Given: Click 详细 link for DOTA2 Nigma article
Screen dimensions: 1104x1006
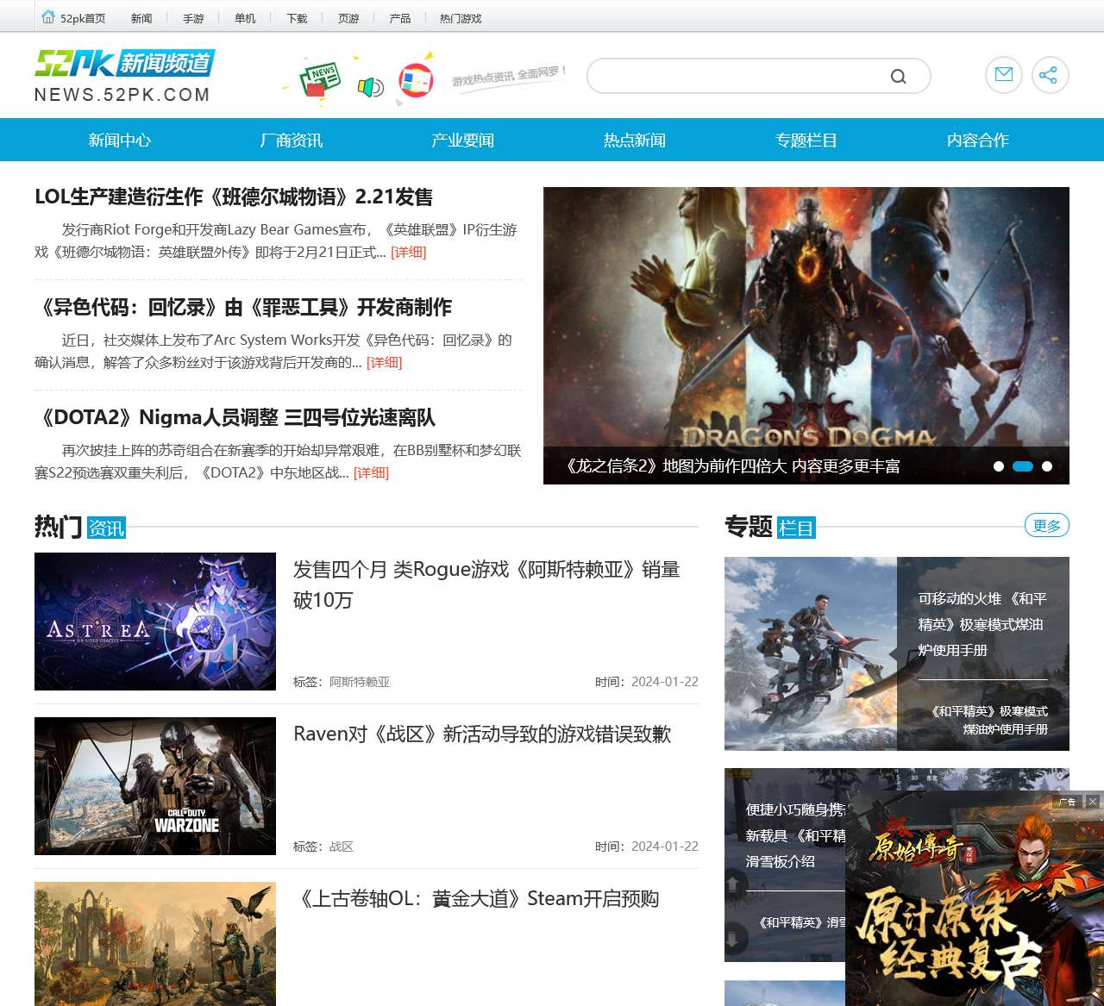Looking at the screenshot, I should click(371, 472).
